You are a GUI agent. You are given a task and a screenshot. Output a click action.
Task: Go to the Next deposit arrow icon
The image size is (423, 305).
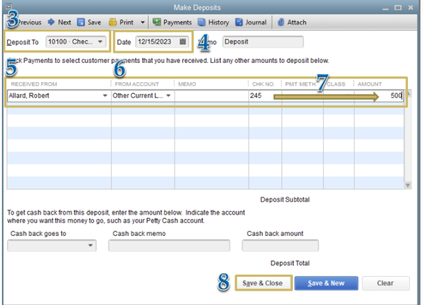point(51,22)
